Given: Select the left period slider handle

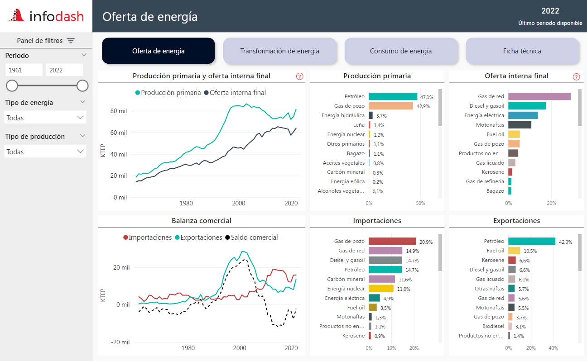Looking at the screenshot, I should pyautogui.click(x=12, y=85).
